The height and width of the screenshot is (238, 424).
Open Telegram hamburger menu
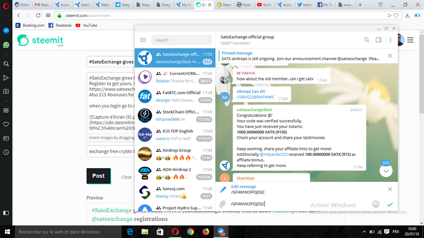pos(143,40)
